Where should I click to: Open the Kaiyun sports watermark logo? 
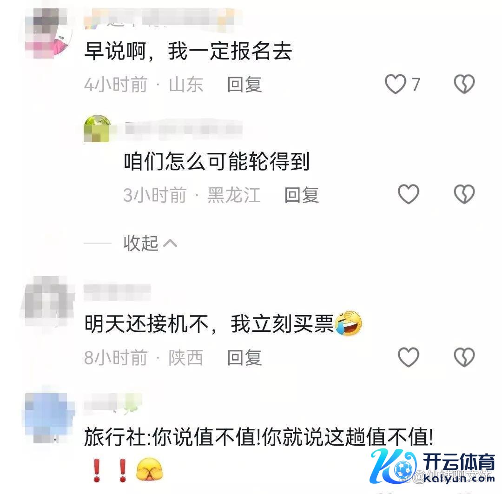pyautogui.click(x=432, y=467)
